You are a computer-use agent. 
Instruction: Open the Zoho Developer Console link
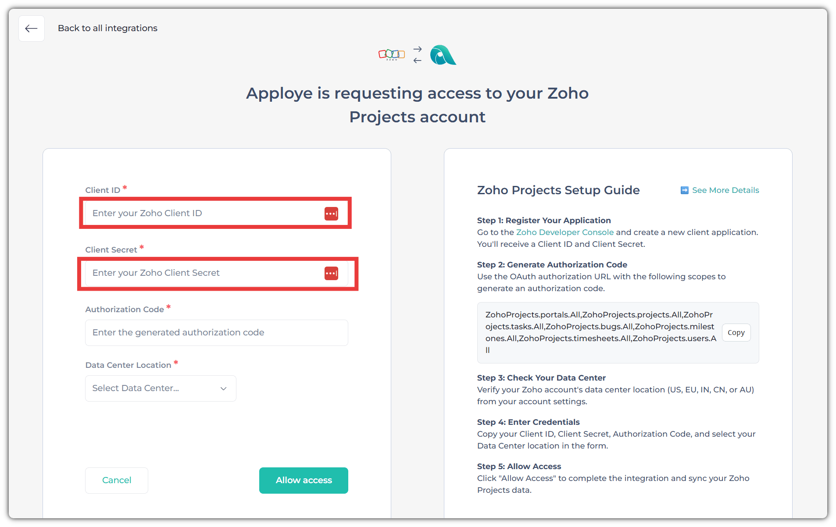pyautogui.click(x=564, y=232)
